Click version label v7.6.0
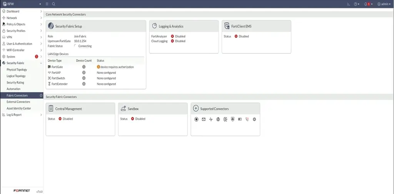The width and height of the screenshot is (394, 194). coord(40,191)
